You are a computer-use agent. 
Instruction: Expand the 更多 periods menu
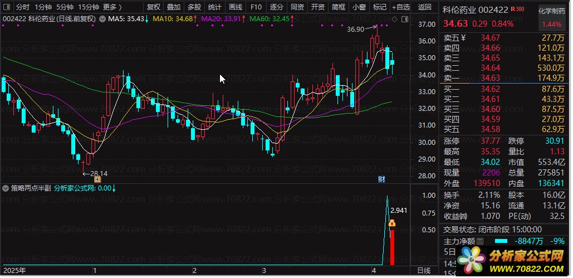[112, 7]
